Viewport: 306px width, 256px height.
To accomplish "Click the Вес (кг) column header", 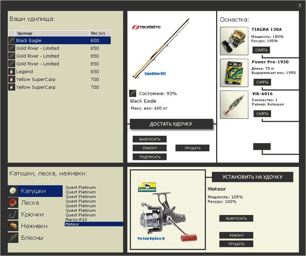I will tap(100, 33).
